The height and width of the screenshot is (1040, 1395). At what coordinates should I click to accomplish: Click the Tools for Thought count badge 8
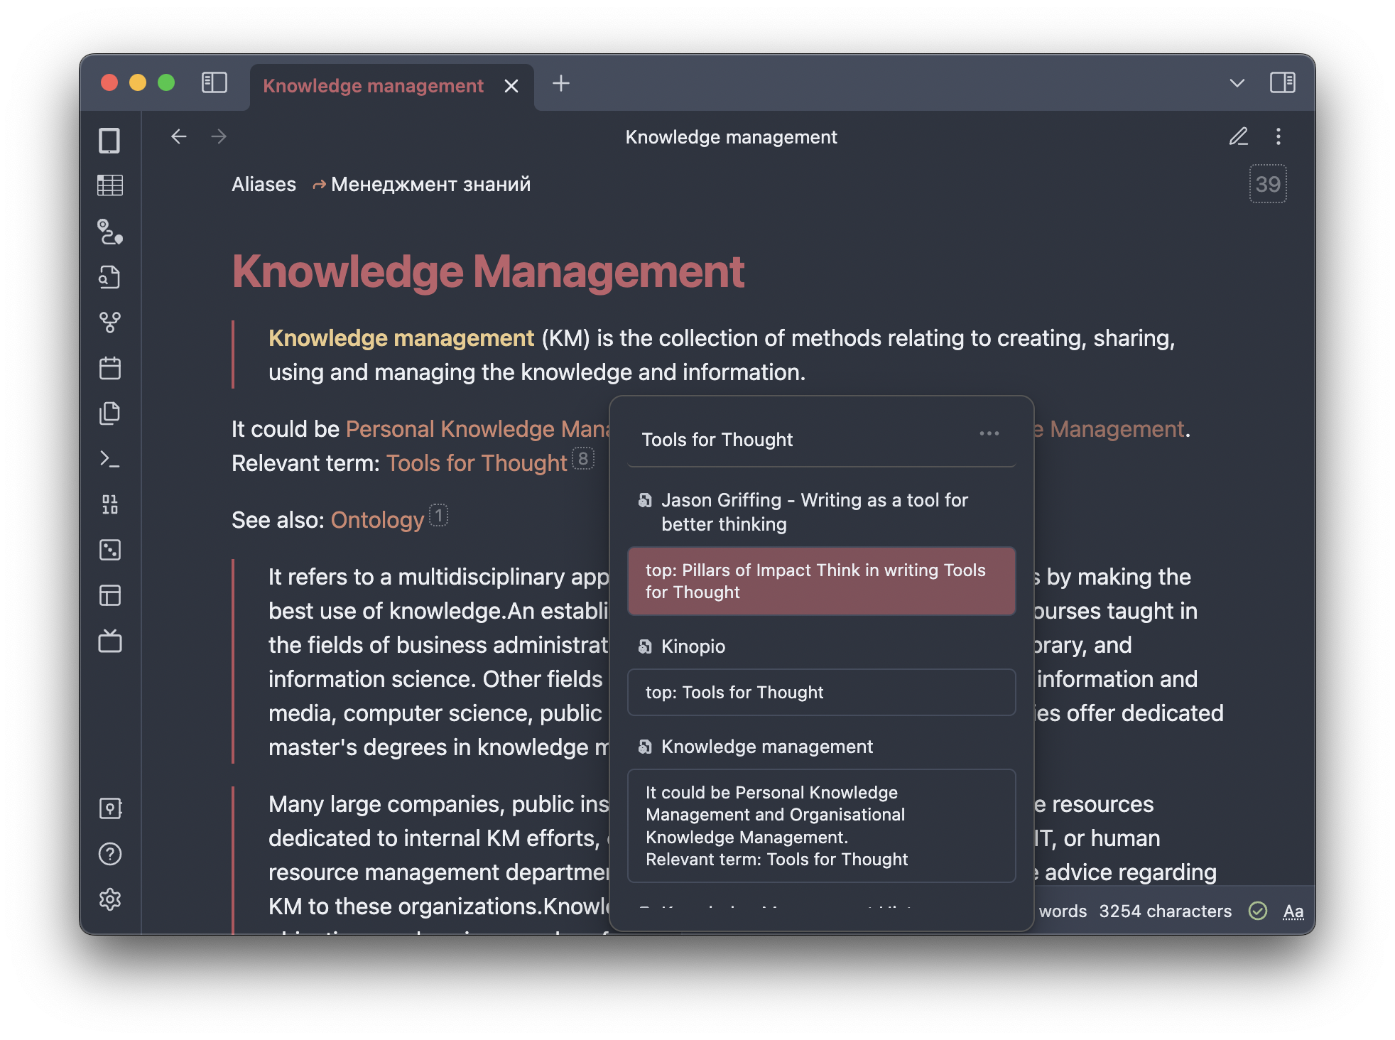click(x=583, y=459)
